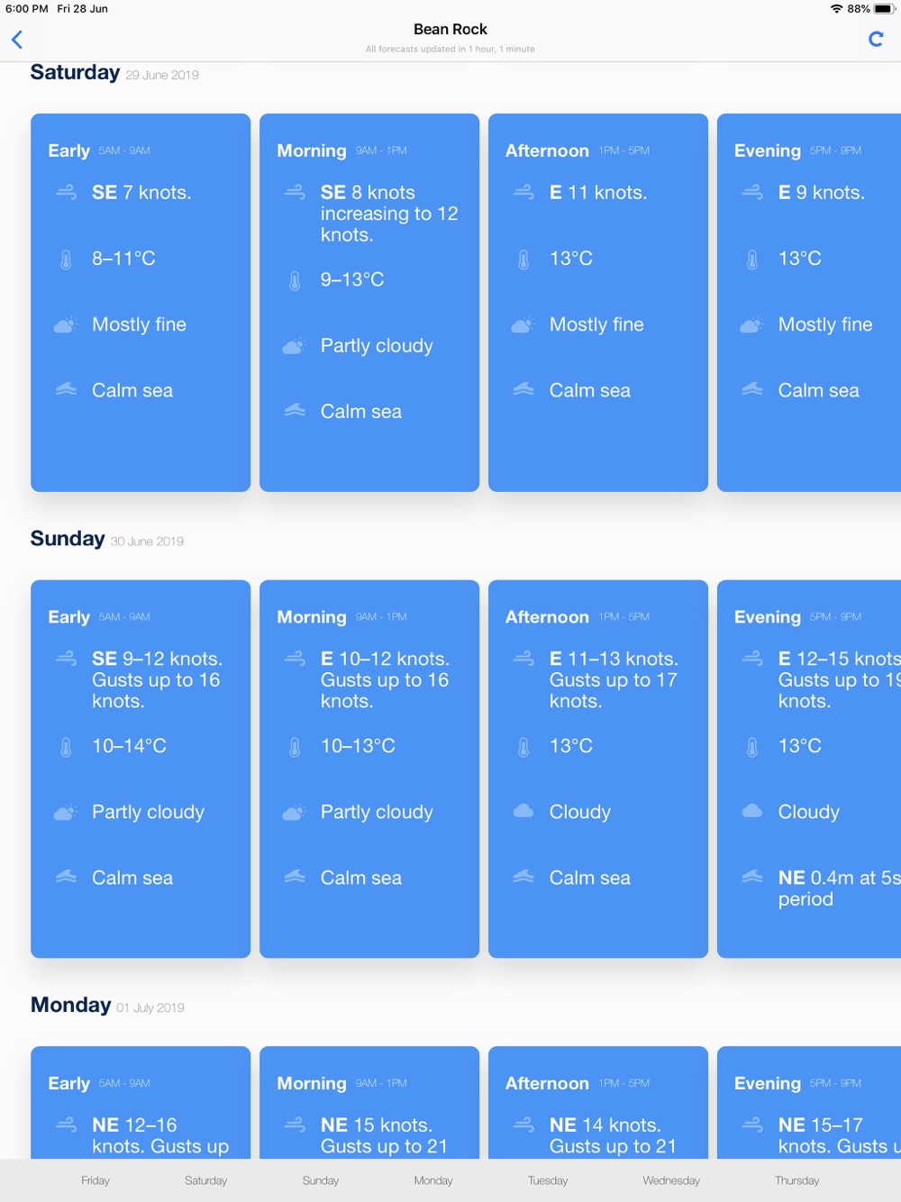Tap 'Mostly fine' in Saturday Afternoon card

(x=596, y=324)
